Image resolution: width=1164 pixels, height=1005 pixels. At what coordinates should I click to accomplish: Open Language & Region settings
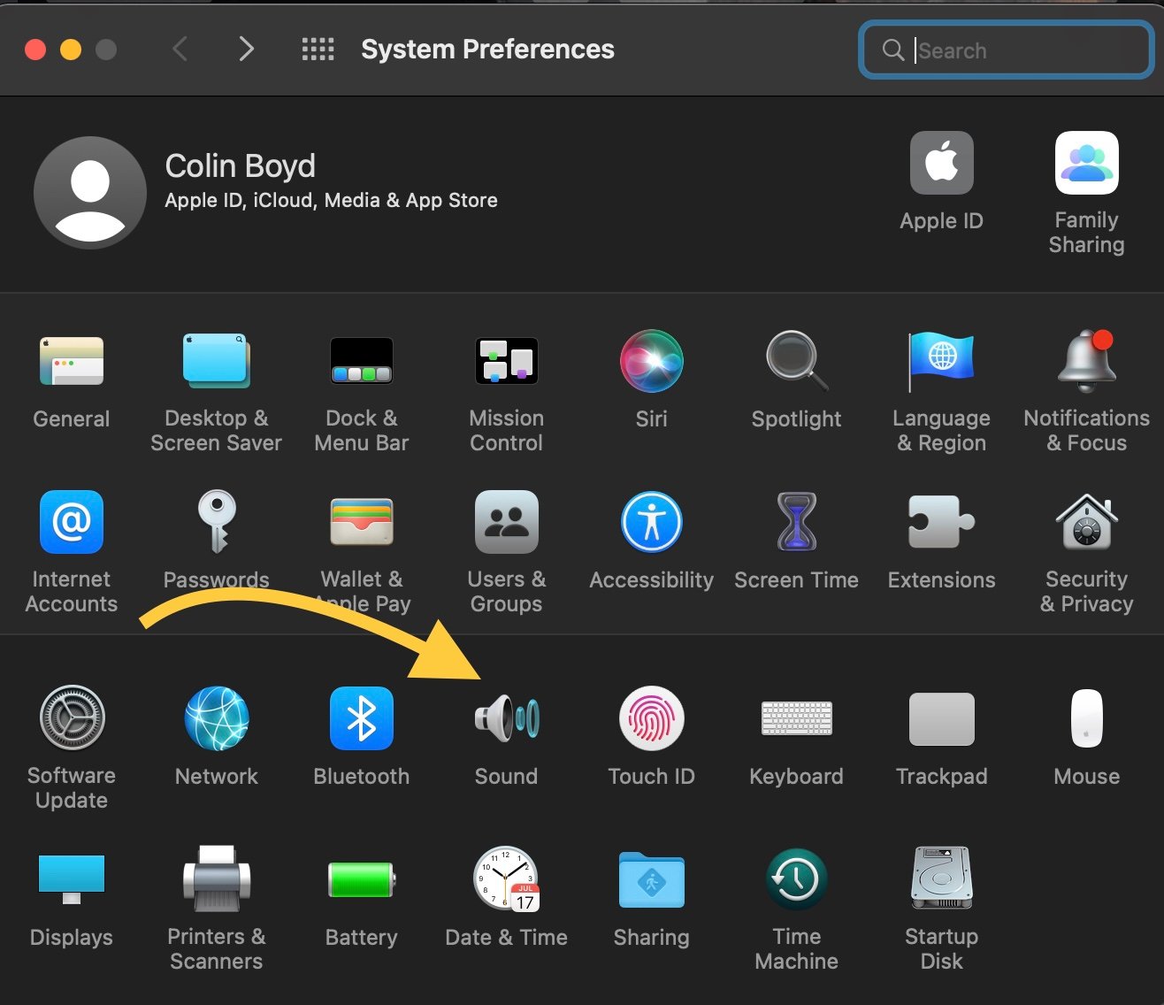coord(942,361)
